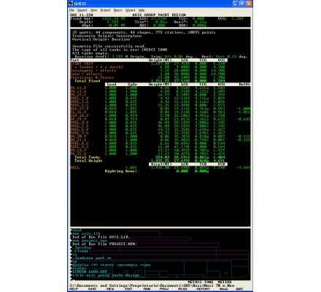Click the 'Geometry File successfully read.' line
321x292 pixels.
[109, 46]
